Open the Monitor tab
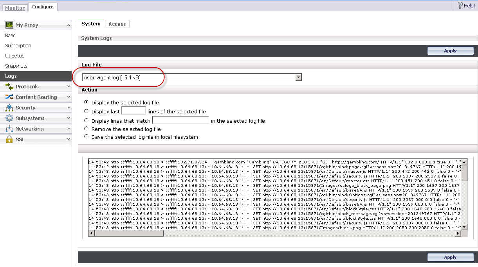The image size is (478, 267). click(14, 7)
